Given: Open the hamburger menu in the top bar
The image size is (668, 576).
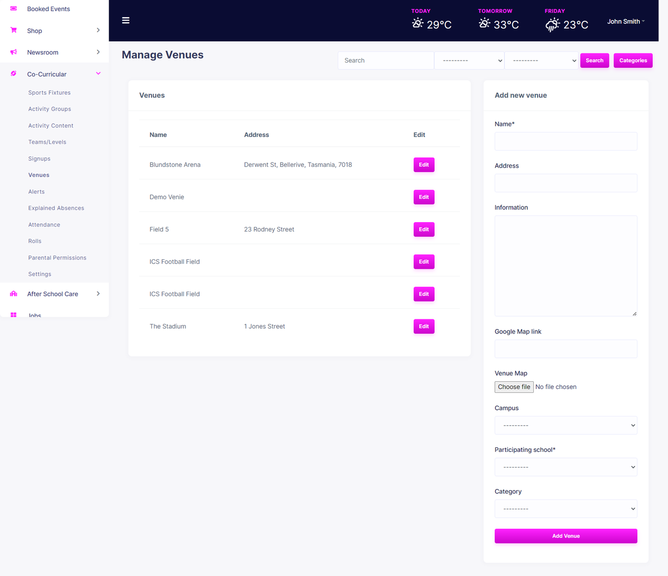Looking at the screenshot, I should point(126,20).
